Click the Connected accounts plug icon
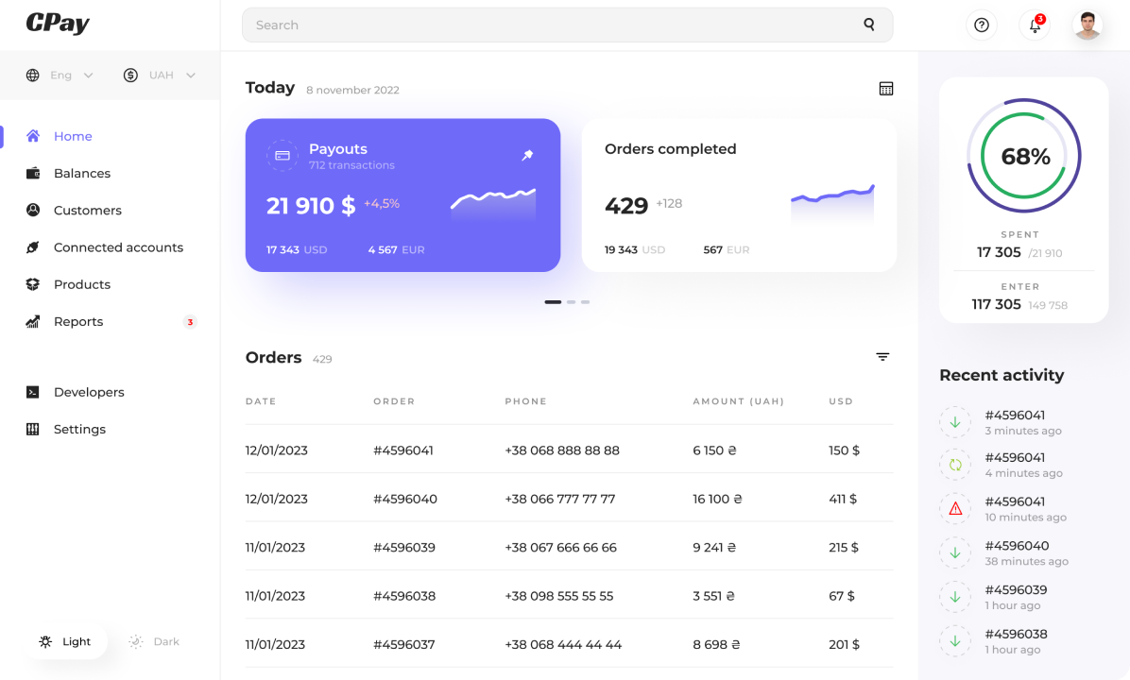The height and width of the screenshot is (680, 1130). point(32,247)
